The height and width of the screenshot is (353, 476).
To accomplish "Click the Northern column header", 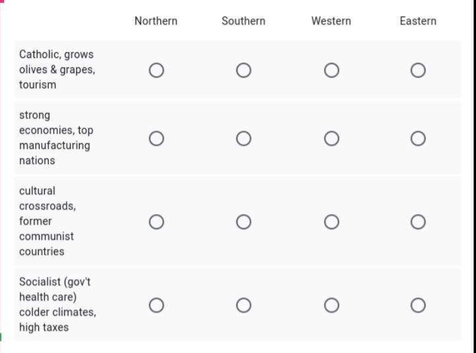I will [156, 21].
